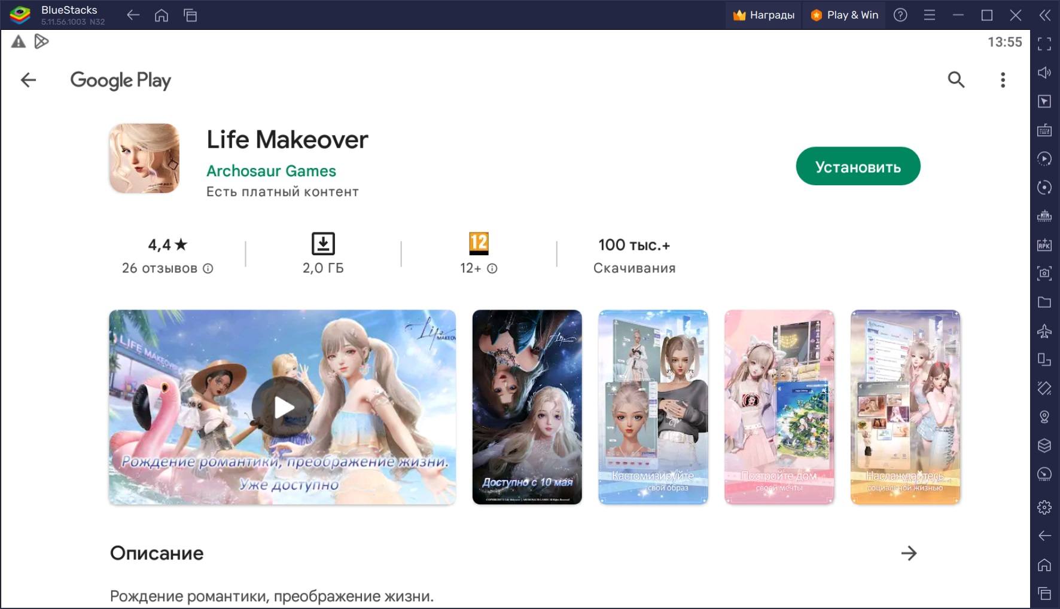Open developer Archosaur Games page

click(x=271, y=171)
